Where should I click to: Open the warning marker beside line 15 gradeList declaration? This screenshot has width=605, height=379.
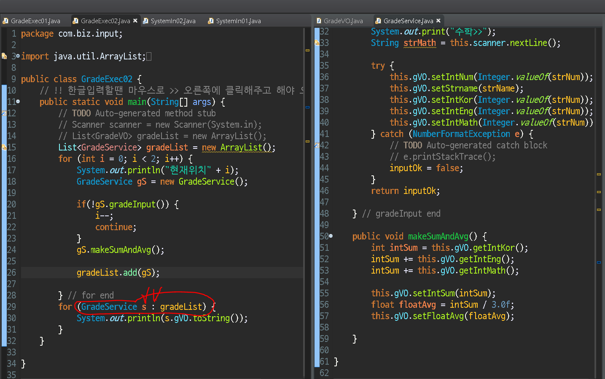(4, 147)
